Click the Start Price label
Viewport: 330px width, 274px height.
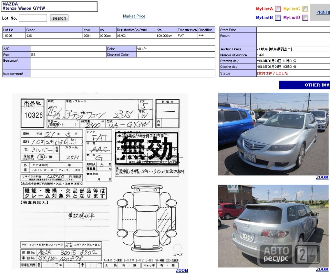[238, 30]
